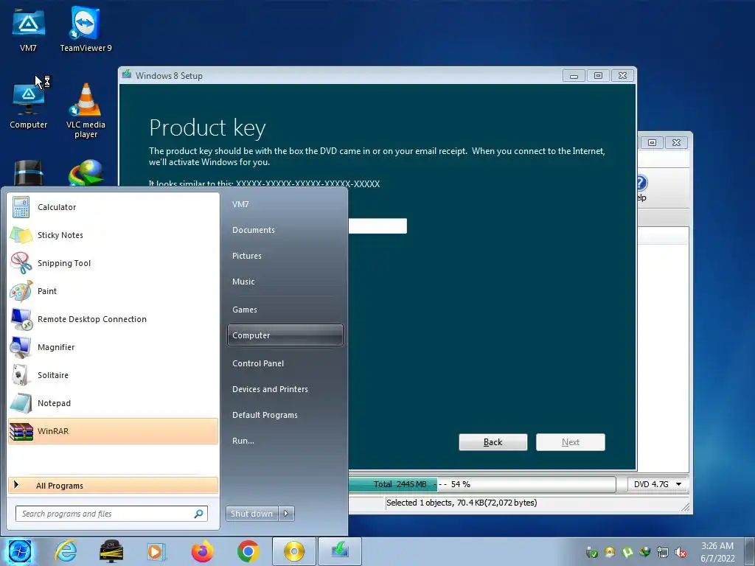The width and height of the screenshot is (755, 566).
Task: Open Music from the Start menu
Action: click(x=285, y=282)
